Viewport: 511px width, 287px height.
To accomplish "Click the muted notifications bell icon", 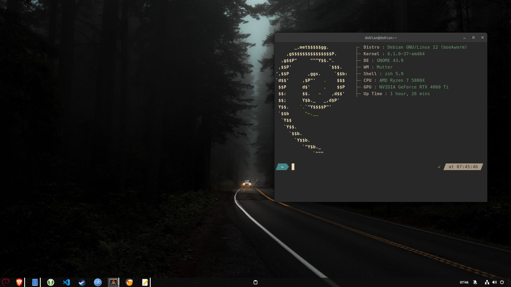I will click(x=475, y=282).
